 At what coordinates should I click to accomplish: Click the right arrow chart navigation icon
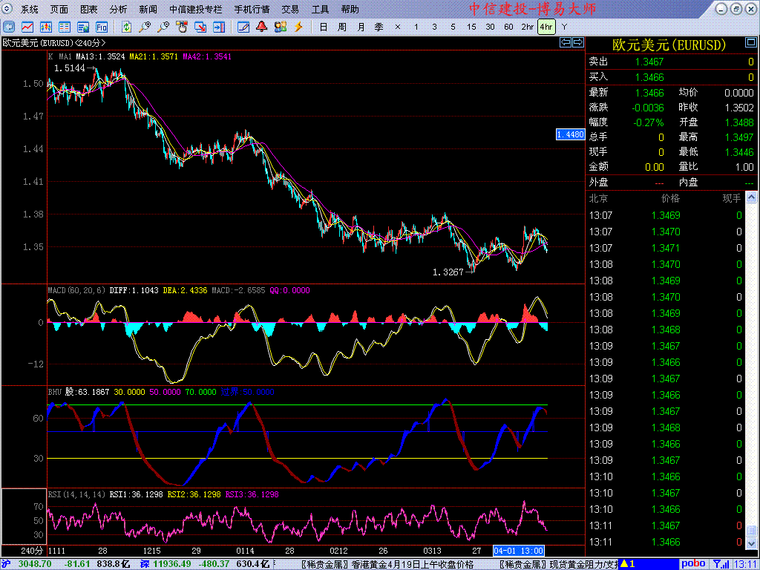click(577, 42)
